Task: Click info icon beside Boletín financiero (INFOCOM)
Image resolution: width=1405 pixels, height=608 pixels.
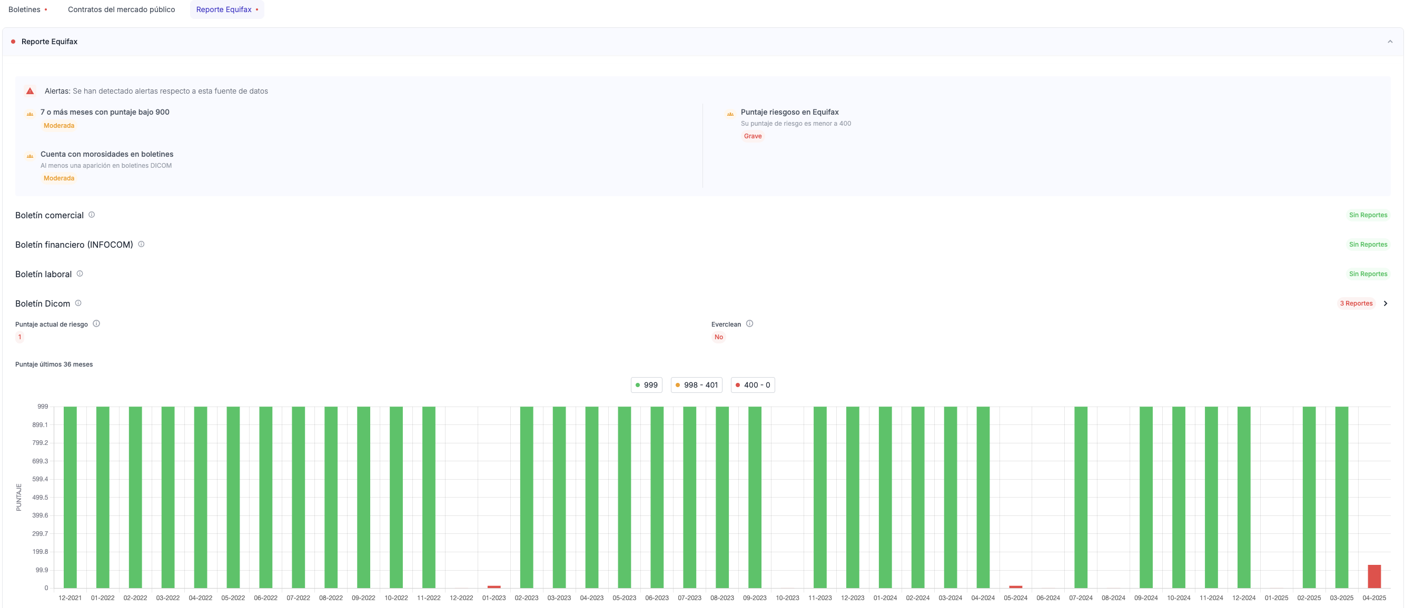Action: [x=141, y=244]
